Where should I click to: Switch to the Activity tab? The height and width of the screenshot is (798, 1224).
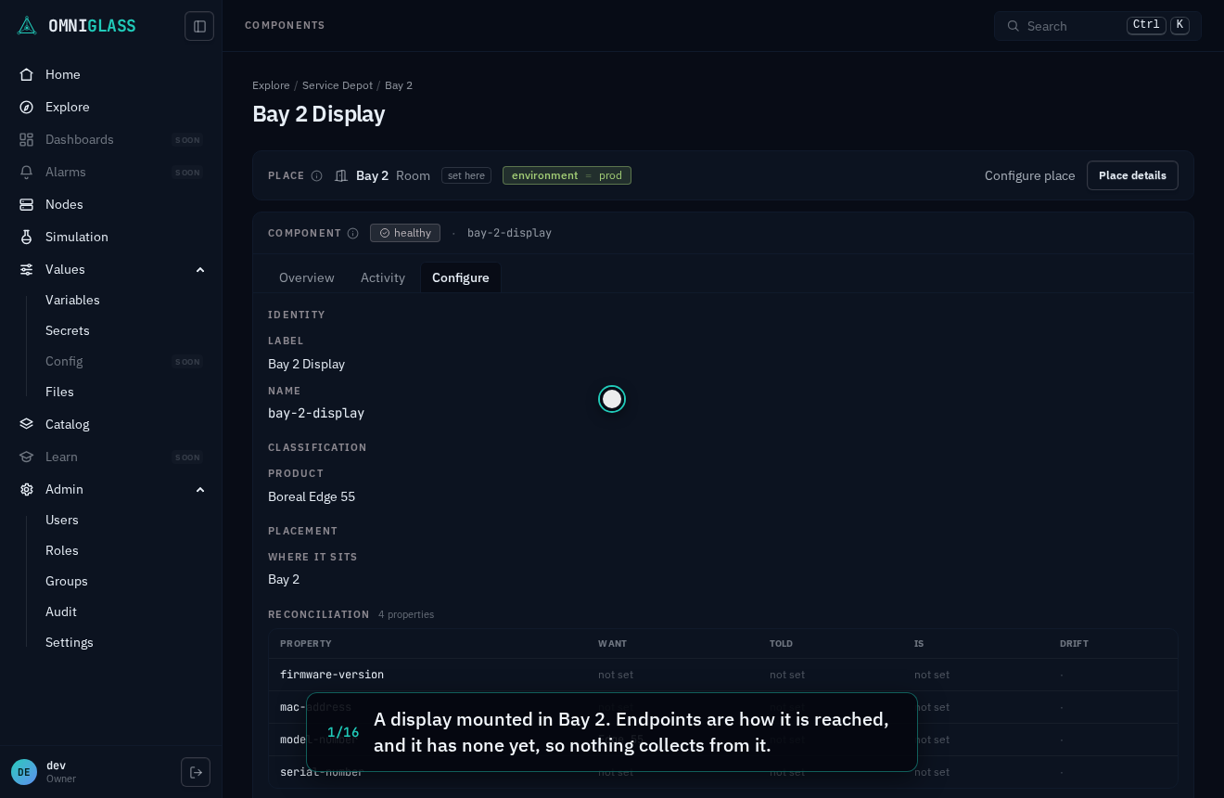[383, 277]
